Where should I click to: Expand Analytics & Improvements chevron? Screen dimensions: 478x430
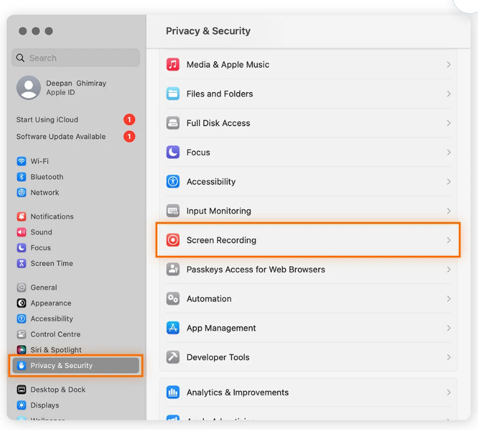click(x=448, y=393)
